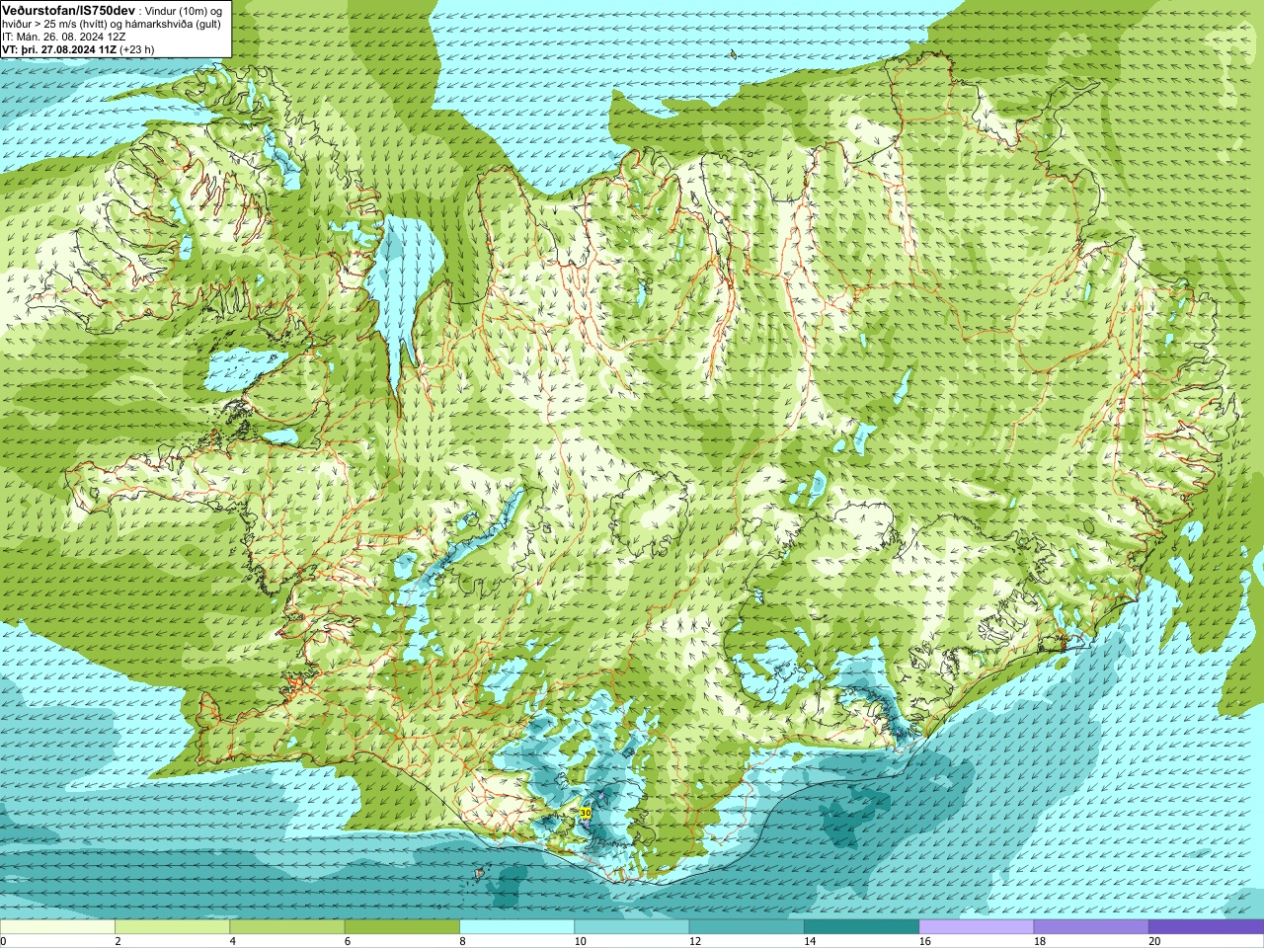Click the legend scale label '10'
This screenshot has height=948, width=1264.
point(580,941)
